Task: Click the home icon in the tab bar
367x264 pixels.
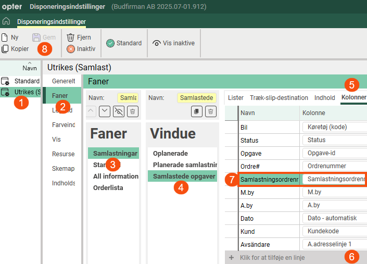Action: 6,21
